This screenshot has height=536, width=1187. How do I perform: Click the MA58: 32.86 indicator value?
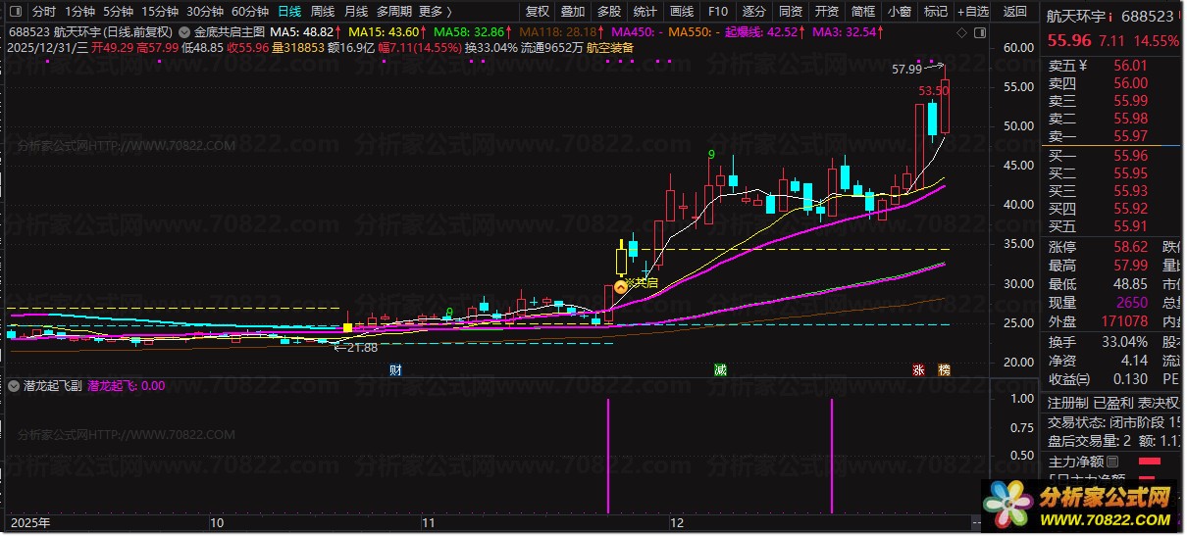pyautogui.click(x=467, y=31)
